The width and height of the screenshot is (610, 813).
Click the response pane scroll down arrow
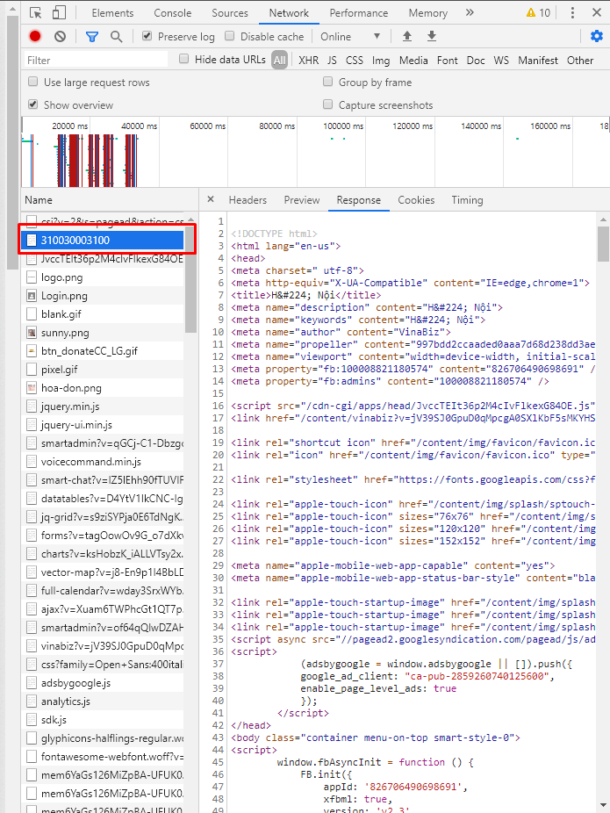coord(603,805)
